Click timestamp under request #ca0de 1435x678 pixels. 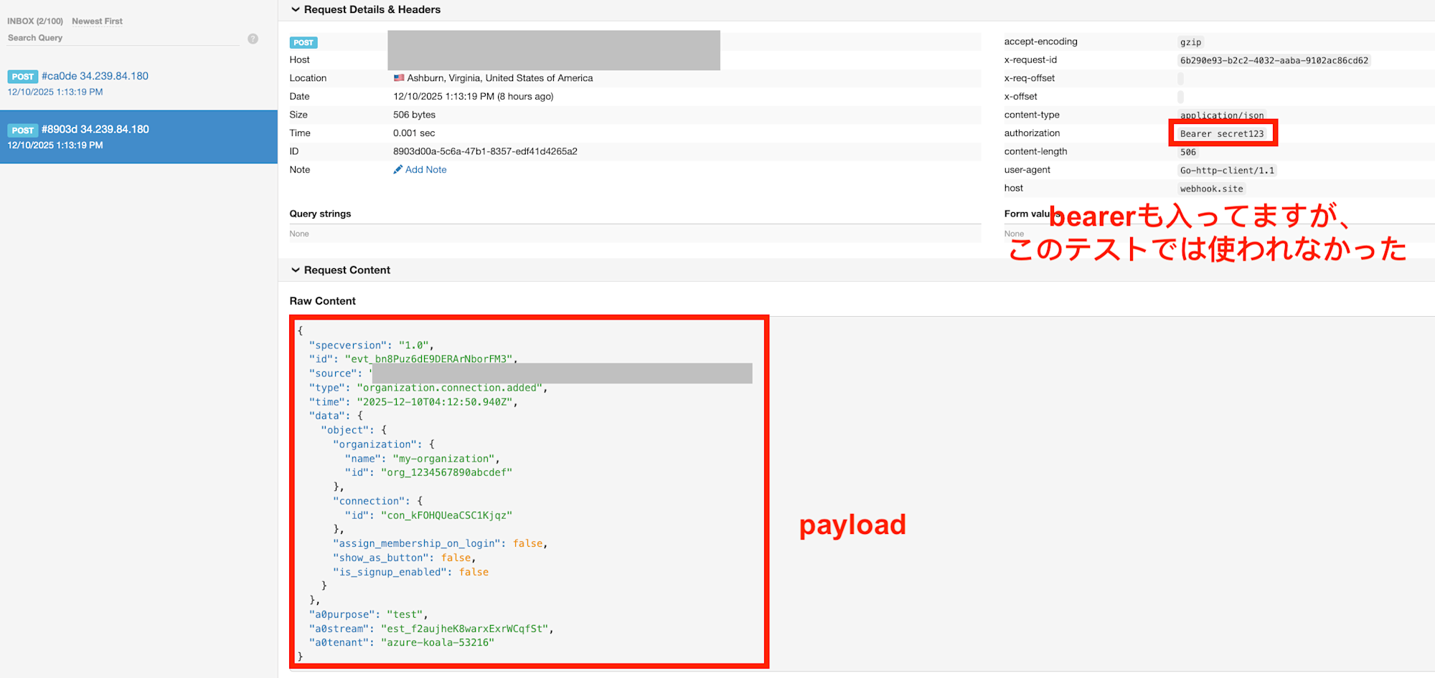pyautogui.click(x=55, y=92)
